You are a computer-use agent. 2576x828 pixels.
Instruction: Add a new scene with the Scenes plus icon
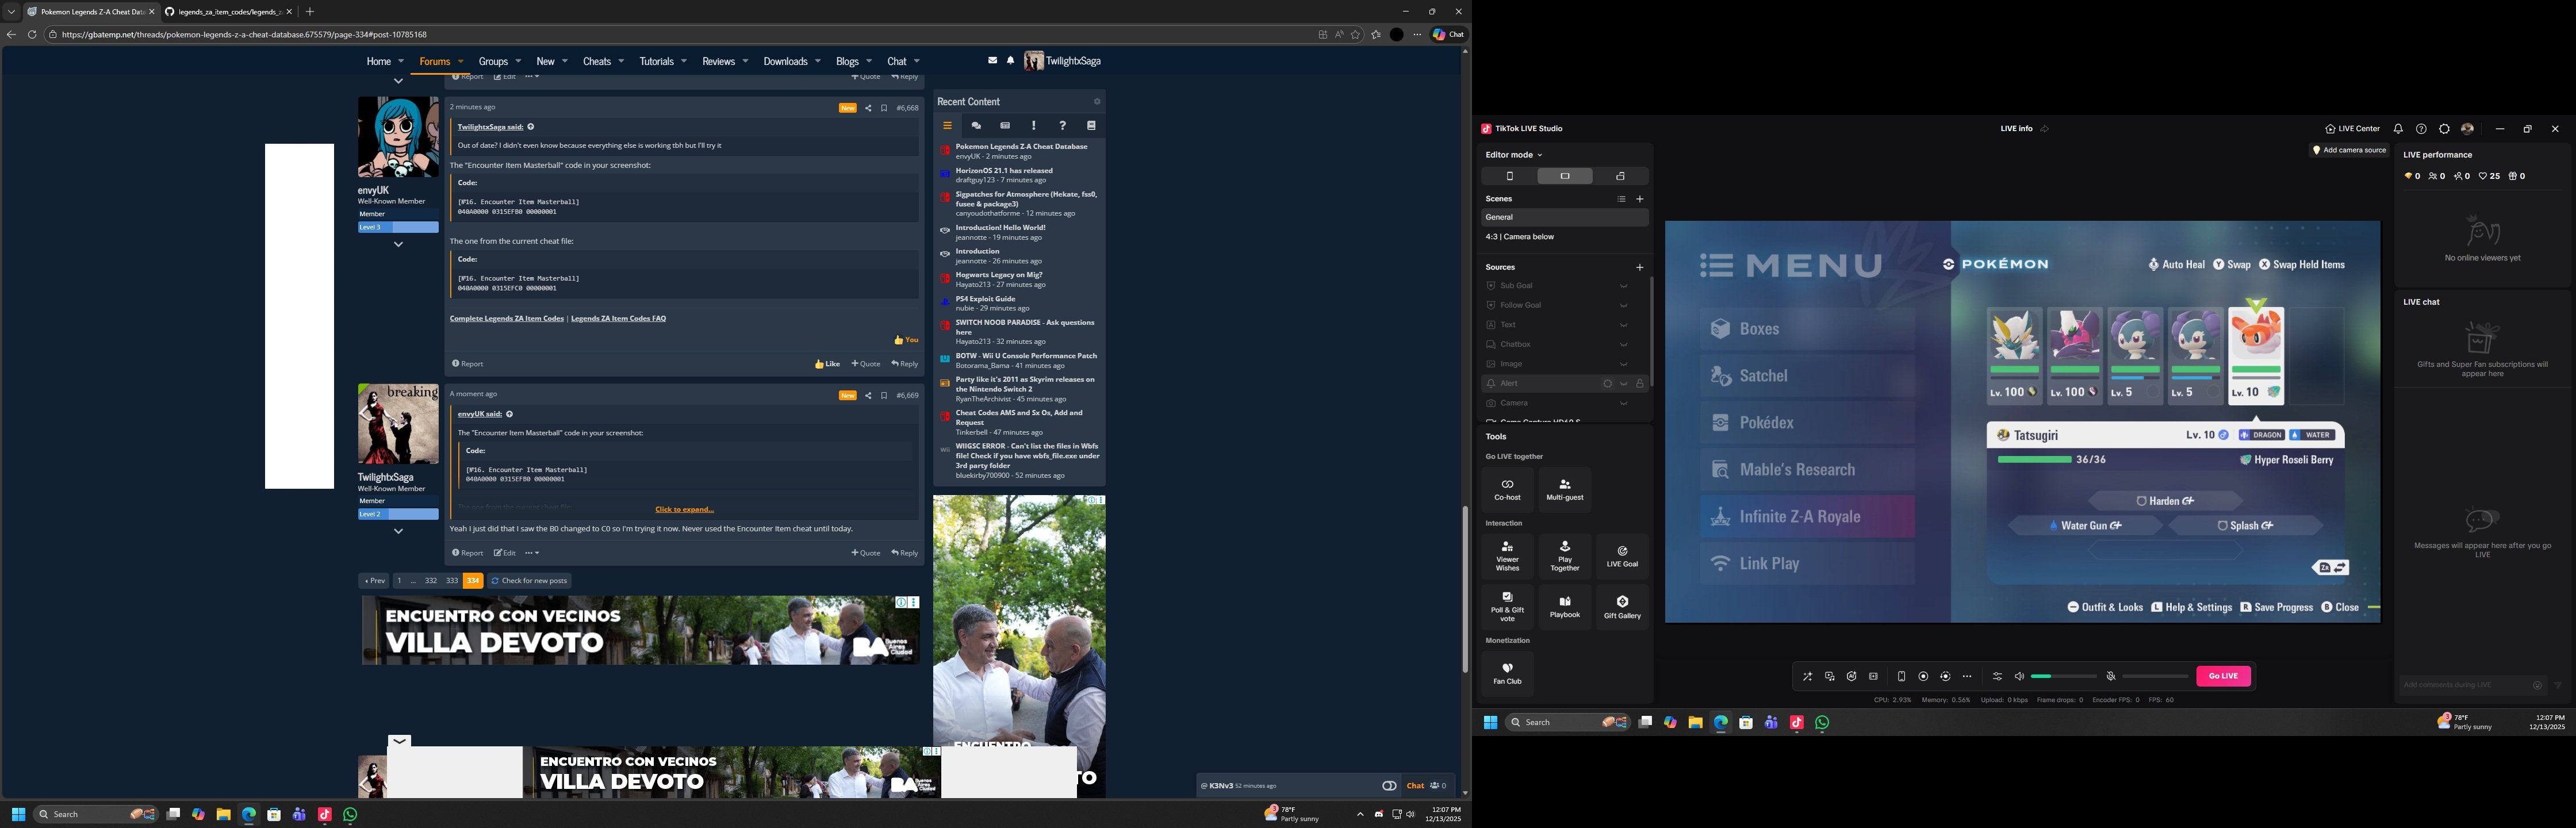pyautogui.click(x=1640, y=199)
